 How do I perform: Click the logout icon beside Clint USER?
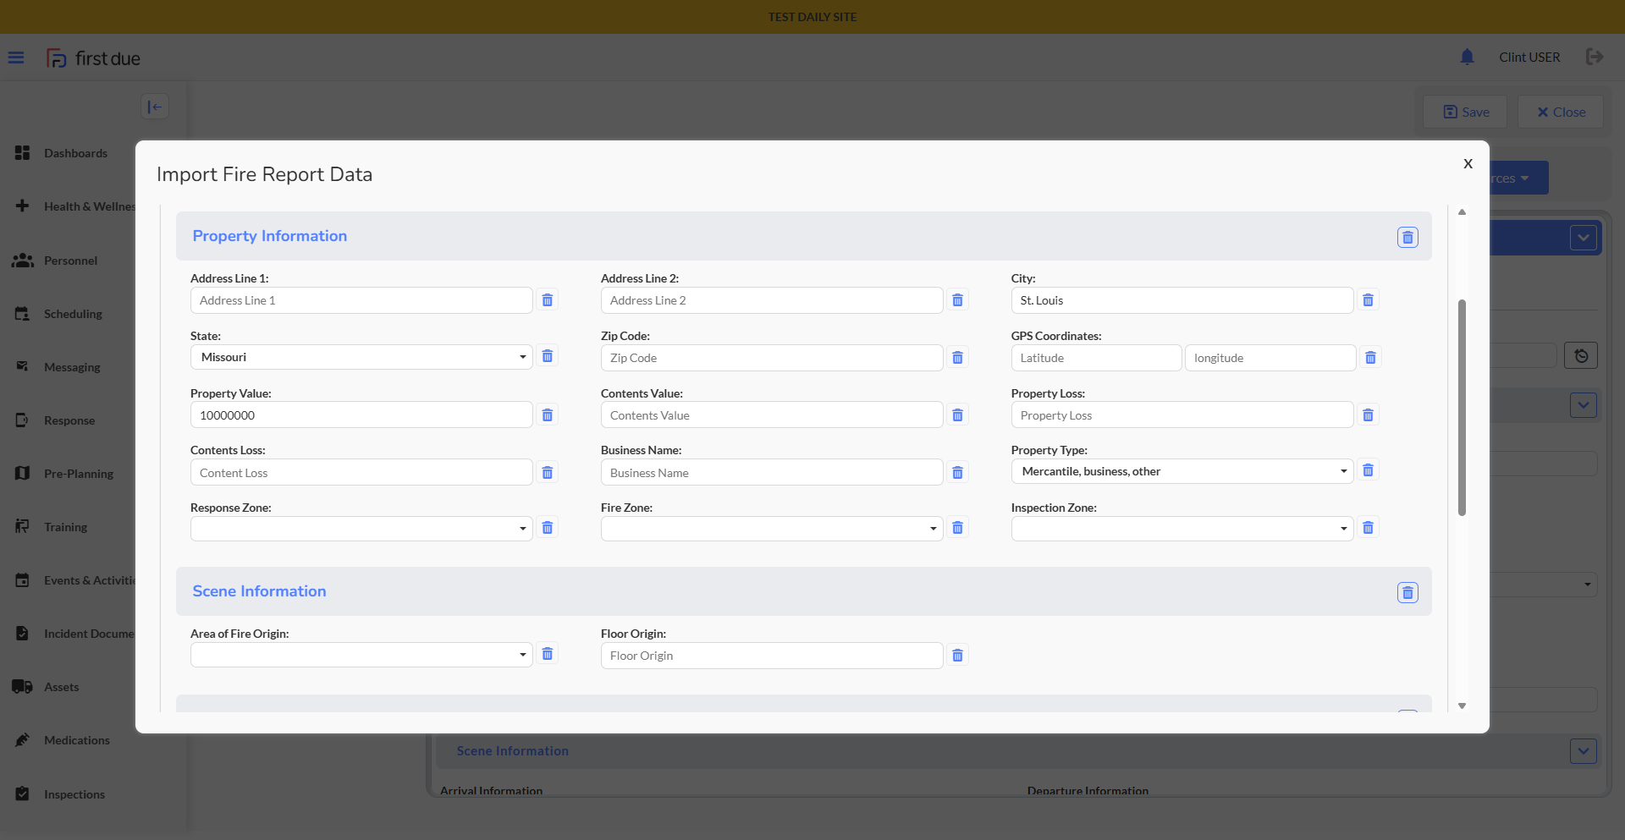(x=1595, y=57)
